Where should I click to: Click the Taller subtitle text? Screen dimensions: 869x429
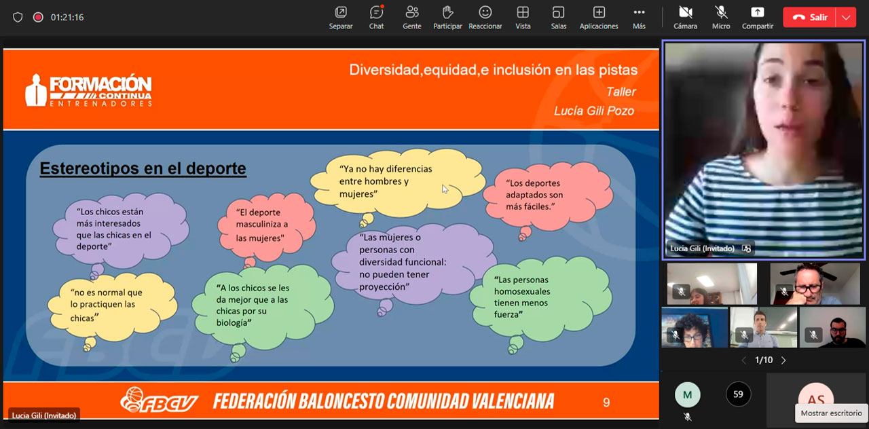coord(621,92)
